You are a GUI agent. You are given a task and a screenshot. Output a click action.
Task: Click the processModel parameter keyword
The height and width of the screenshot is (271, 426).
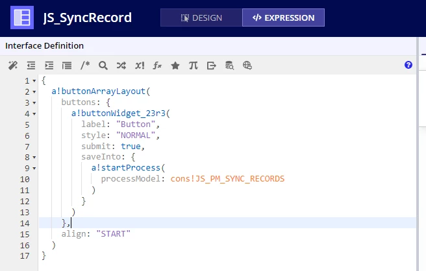131,179
